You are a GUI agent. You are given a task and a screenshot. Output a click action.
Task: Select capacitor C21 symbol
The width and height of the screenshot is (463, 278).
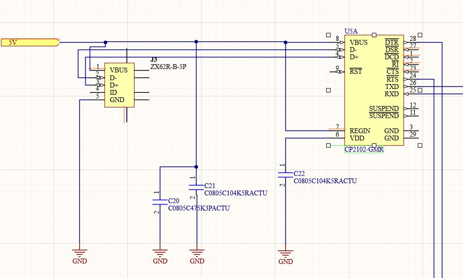pos(196,187)
